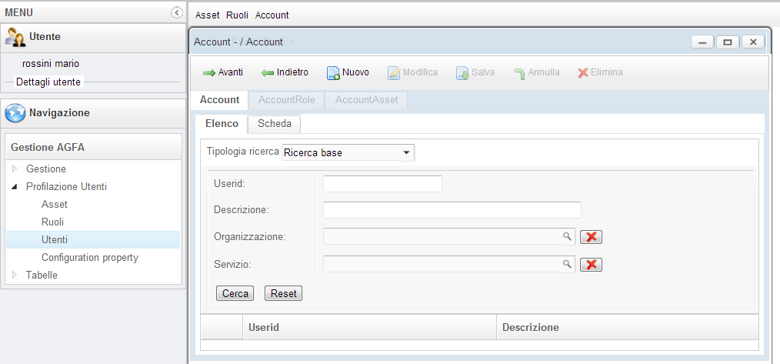The height and width of the screenshot is (364, 780).
Task: Select Ruoli in the navigation tree
Action: click(x=53, y=222)
